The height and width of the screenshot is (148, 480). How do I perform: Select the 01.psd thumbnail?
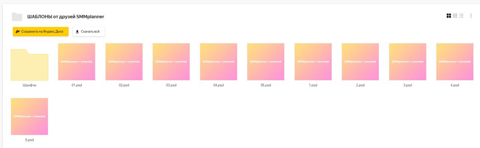coord(76,62)
